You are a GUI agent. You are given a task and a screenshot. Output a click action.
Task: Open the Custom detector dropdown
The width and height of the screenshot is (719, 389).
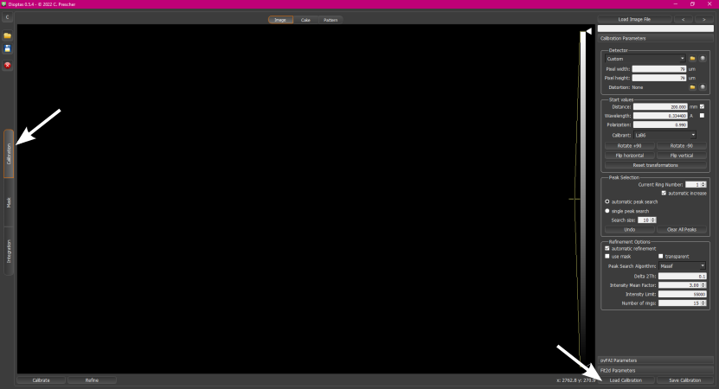pos(645,59)
